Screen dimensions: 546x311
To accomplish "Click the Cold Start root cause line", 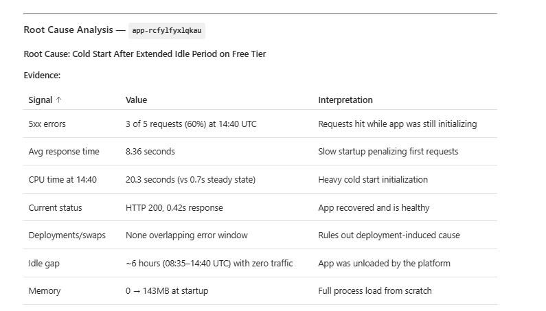I will coord(144,54).
